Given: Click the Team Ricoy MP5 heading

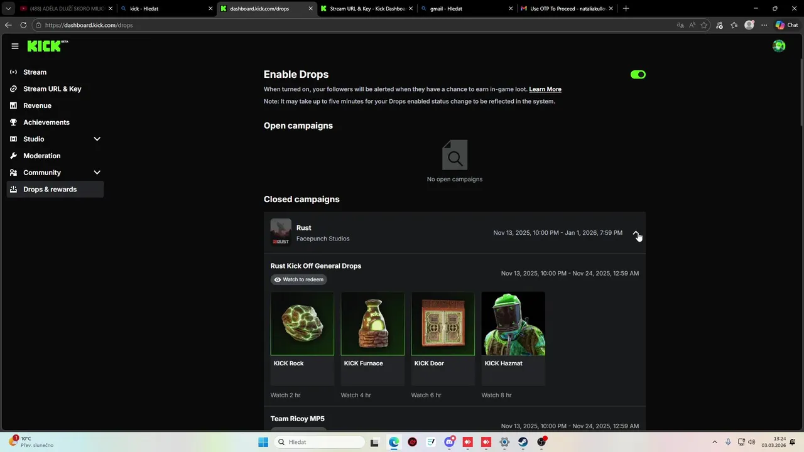Looking at the screenshot, I should coord(298,419).
